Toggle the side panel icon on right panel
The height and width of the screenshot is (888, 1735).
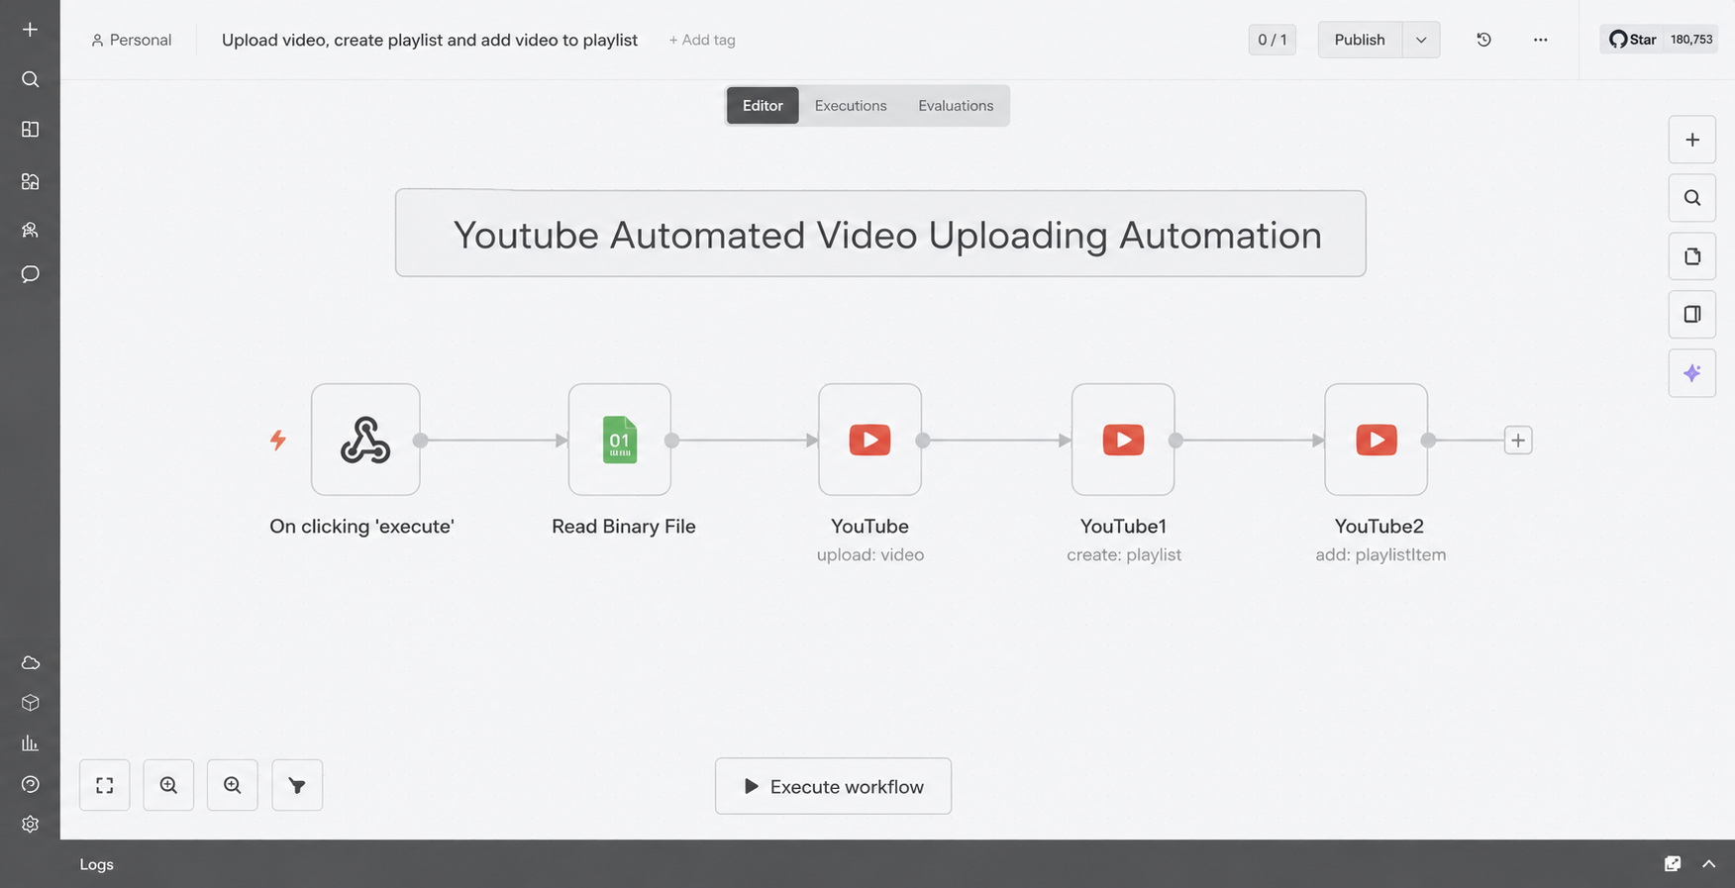(1692, 314)
